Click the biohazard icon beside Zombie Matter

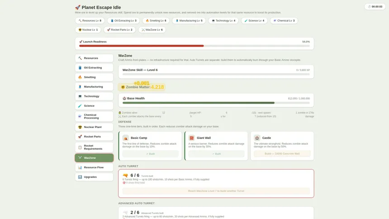(123, 87)
